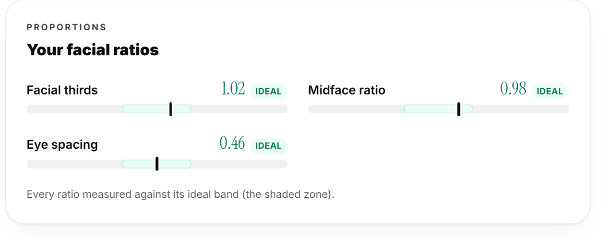Viewport: 611px width, 240px height.
Task: Click the Your facial ratios heading
Action: [93, 50]
